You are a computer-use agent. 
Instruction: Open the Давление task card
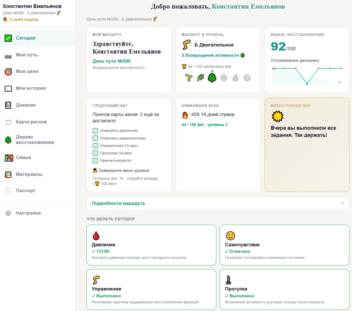151,245
